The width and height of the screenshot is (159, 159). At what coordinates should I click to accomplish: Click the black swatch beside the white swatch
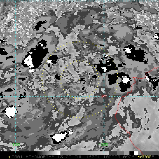coord(132,153)
